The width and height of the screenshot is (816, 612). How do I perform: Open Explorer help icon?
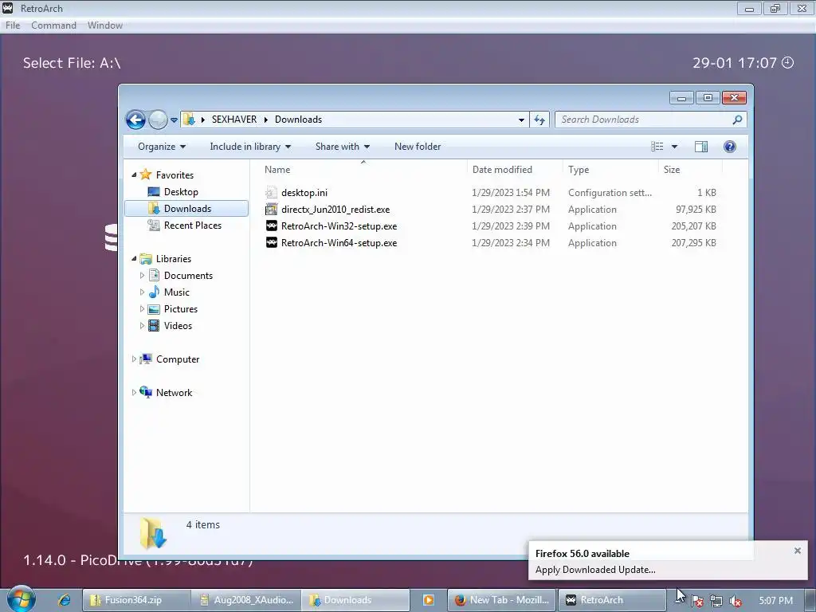click(x=730, y=147)
